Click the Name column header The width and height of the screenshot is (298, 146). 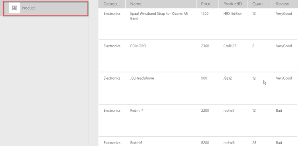pos(161,4)
